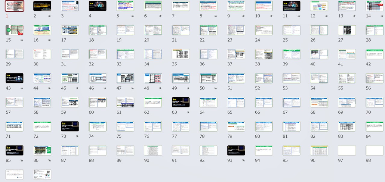This screenshot has width=385, height=182.
Task: Click the transition star under slide 93
Action: coord(243,161)
